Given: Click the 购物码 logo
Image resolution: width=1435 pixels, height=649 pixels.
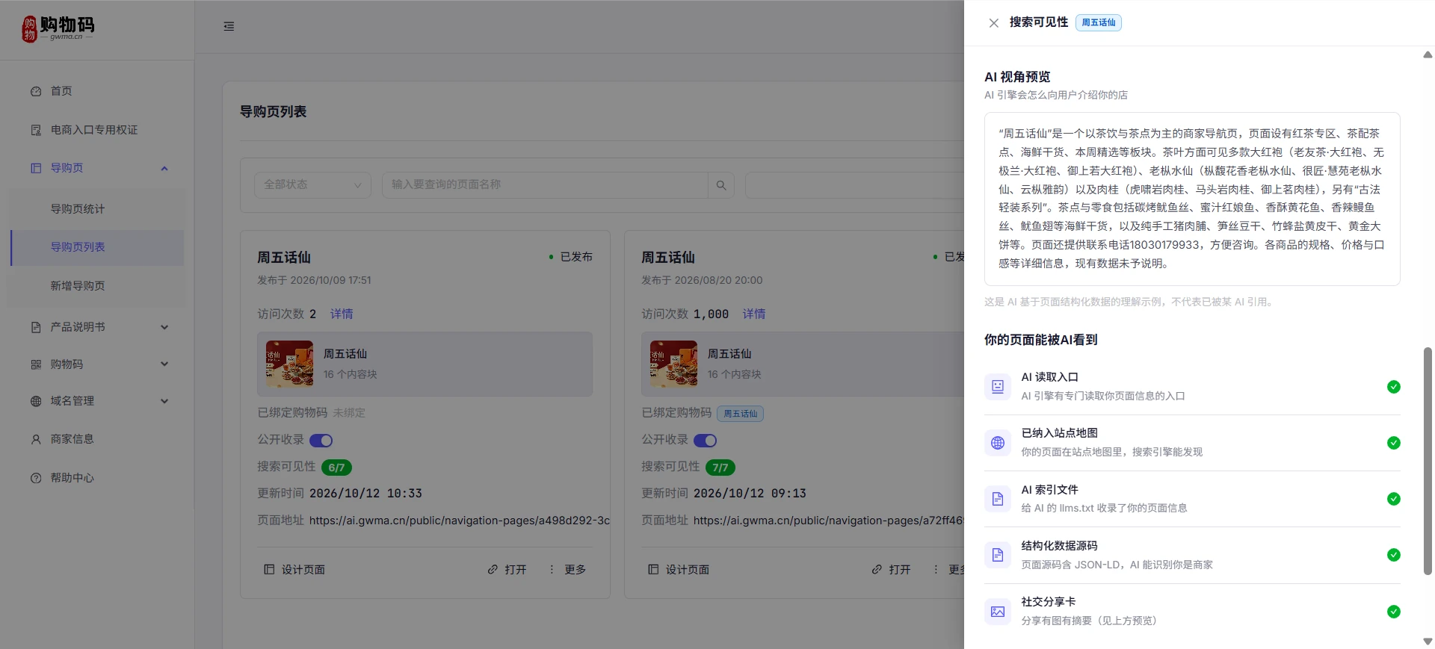Looking at the screenshot, I should click(58, 28).
